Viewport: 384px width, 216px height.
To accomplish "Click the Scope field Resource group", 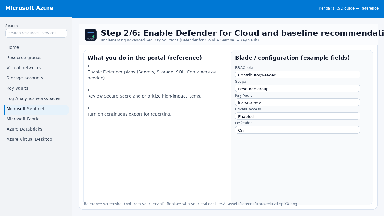I will coord(298,88).
